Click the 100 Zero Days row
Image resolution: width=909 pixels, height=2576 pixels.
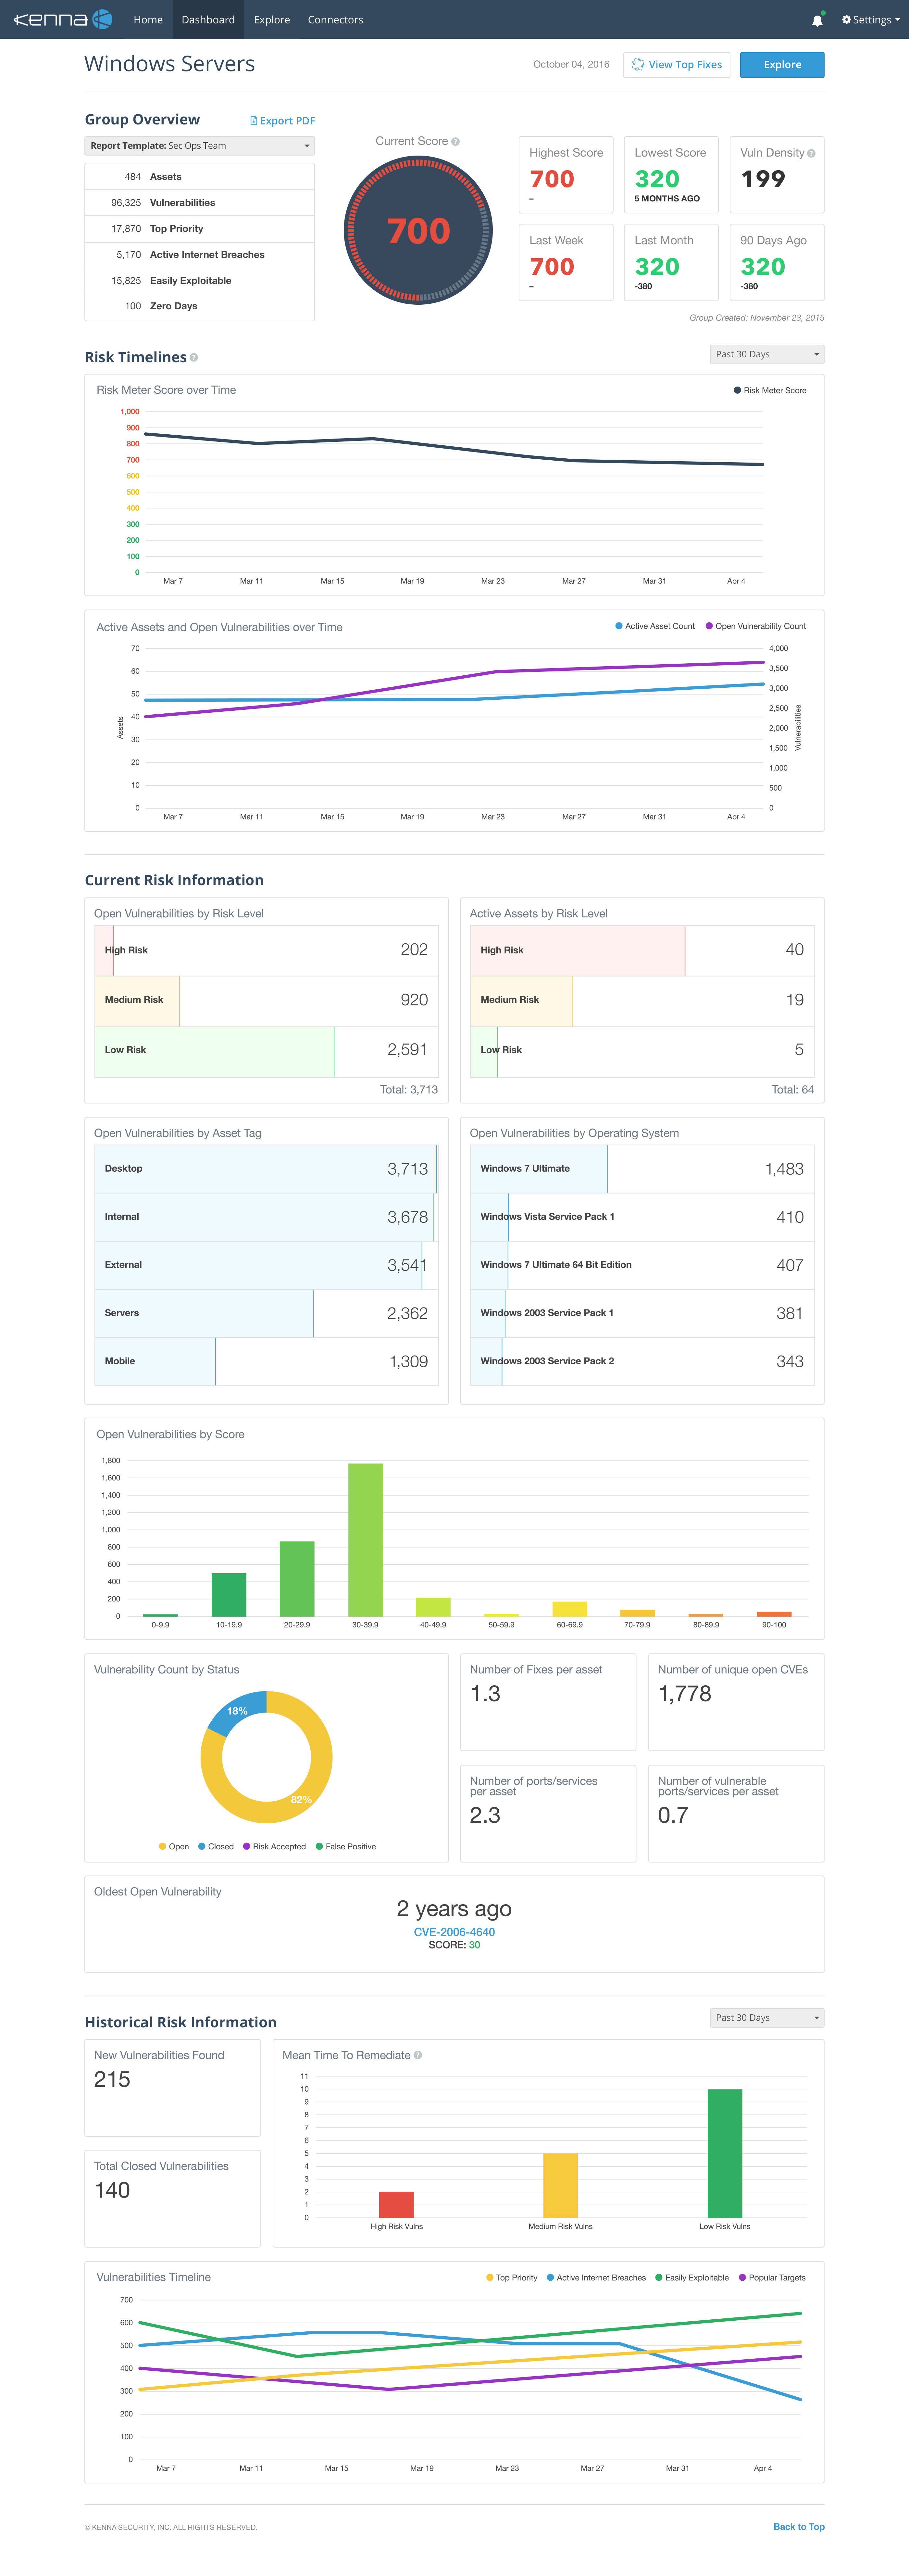200,307
